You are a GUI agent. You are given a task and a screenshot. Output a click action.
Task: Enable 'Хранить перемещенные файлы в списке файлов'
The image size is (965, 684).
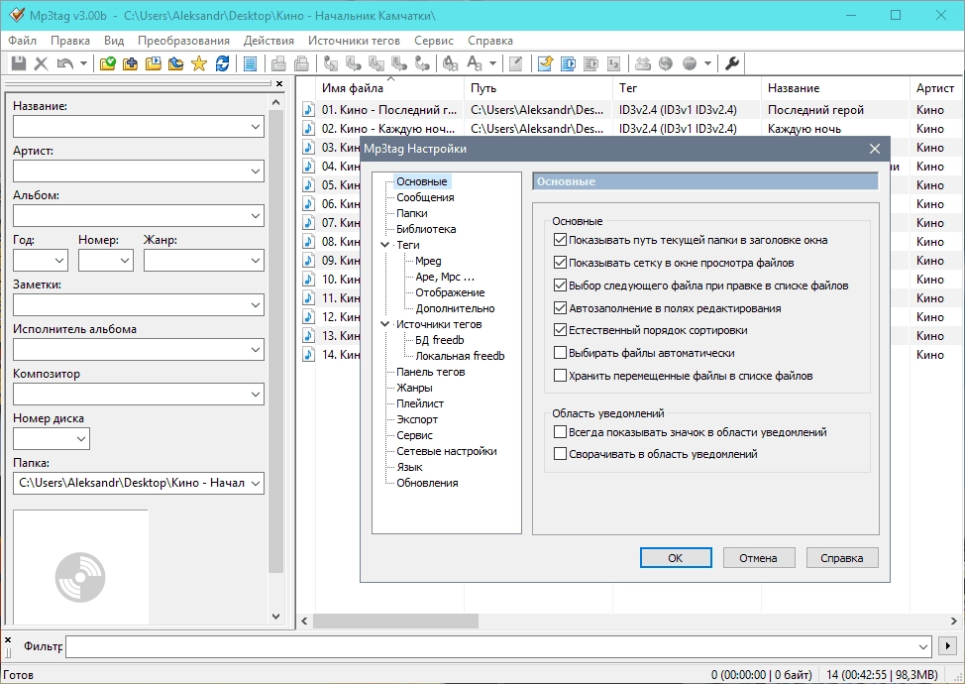[560, 376]
